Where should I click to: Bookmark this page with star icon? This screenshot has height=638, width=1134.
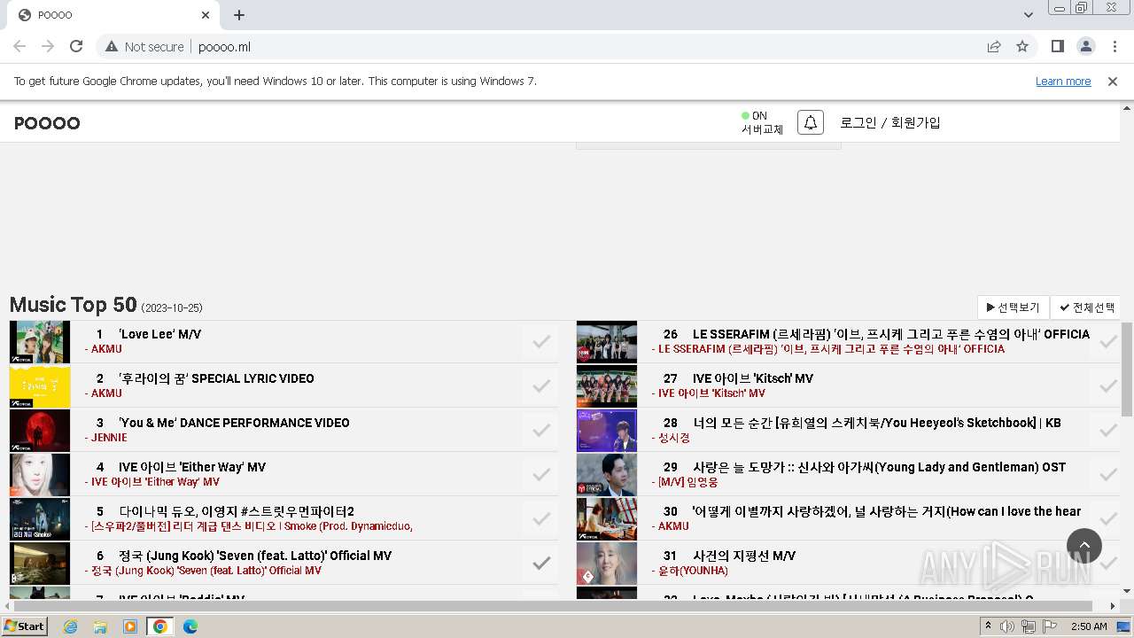click(1022, 46)
